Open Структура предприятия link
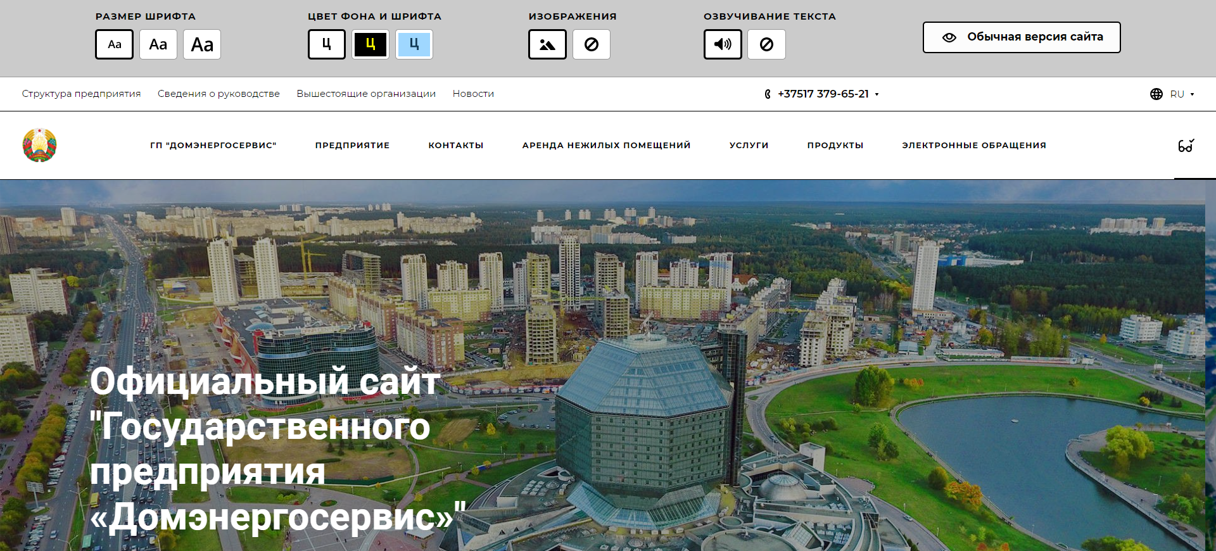Screen dimensions: 1216x551 click(x=81, y=94)
